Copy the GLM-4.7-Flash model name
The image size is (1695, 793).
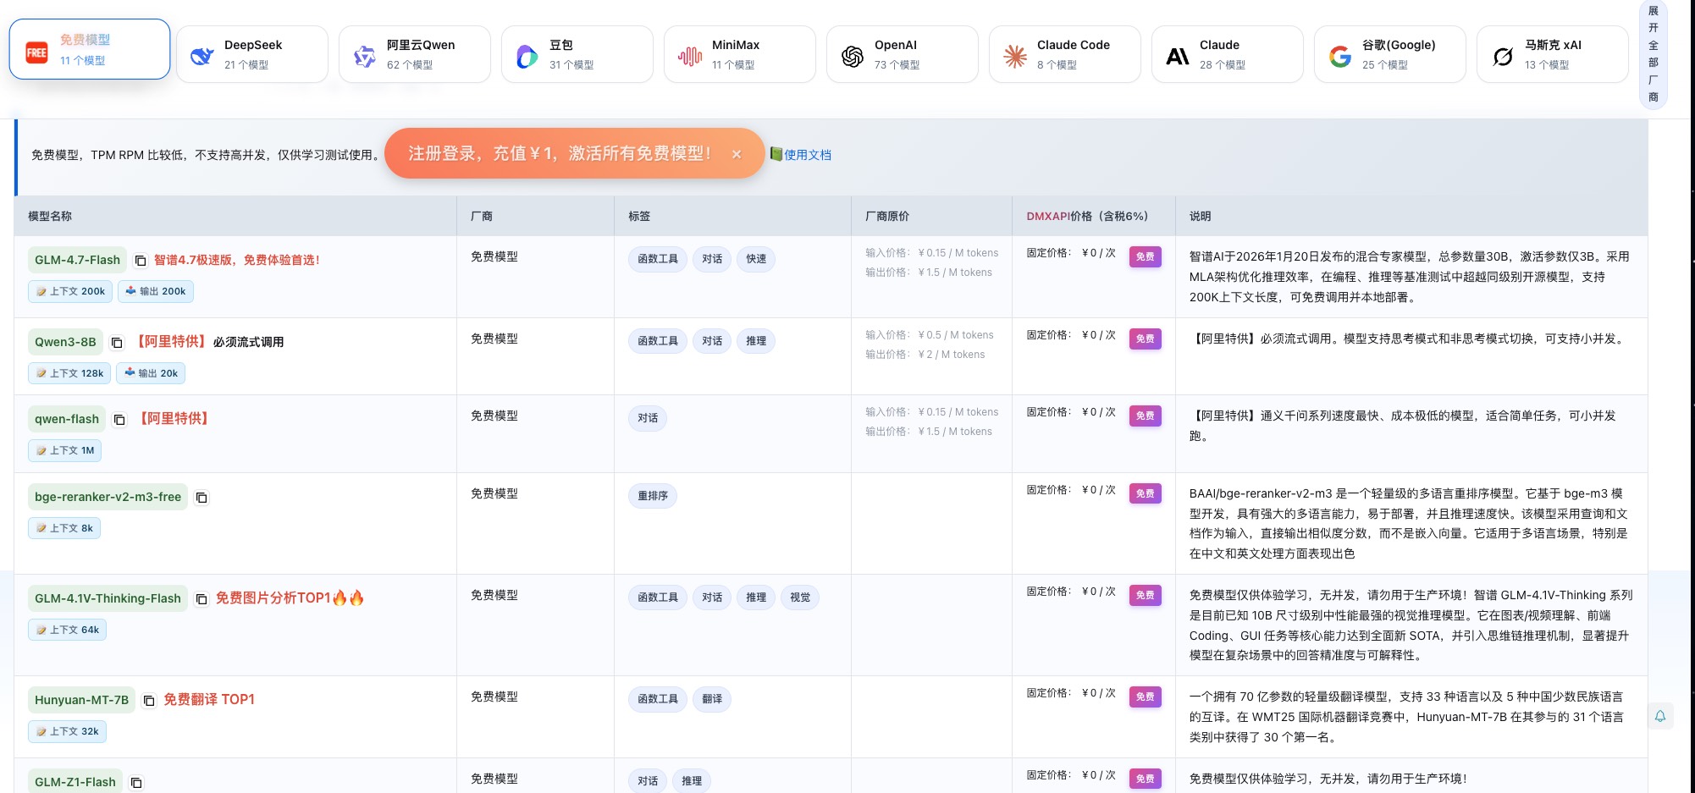click(x=141, y=261)
